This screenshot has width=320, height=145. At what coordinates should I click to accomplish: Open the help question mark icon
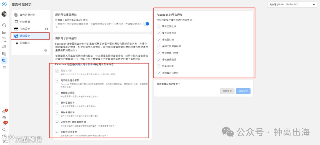pyautogui.click(x=4, y=136)
